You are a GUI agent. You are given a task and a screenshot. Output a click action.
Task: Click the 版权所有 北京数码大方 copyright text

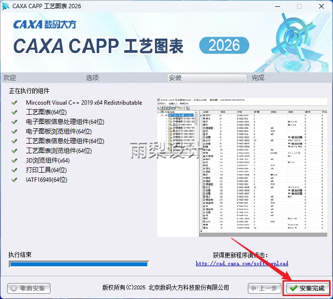[166, 288]
